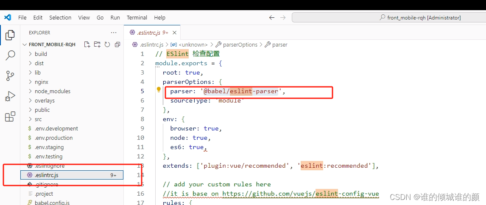Click the parserOptions breadcrumb item
The height and width of the screenshot is (205, 486).
[236, 44]
